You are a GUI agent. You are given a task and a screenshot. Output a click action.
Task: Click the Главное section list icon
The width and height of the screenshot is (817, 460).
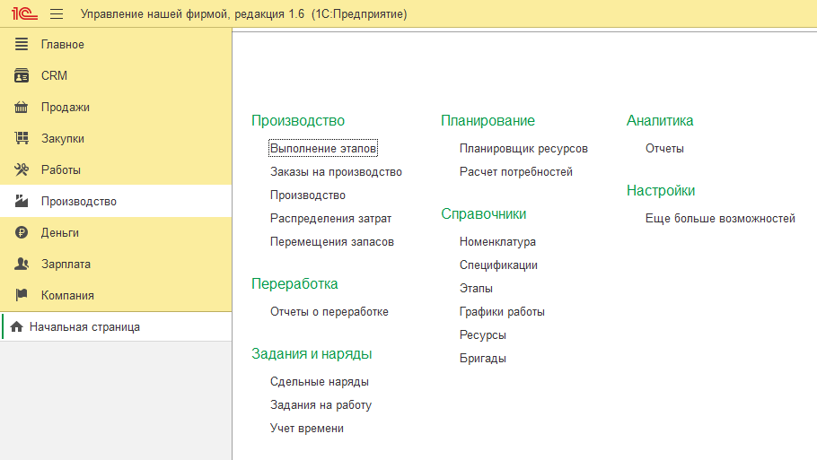(x=22, y=45)
